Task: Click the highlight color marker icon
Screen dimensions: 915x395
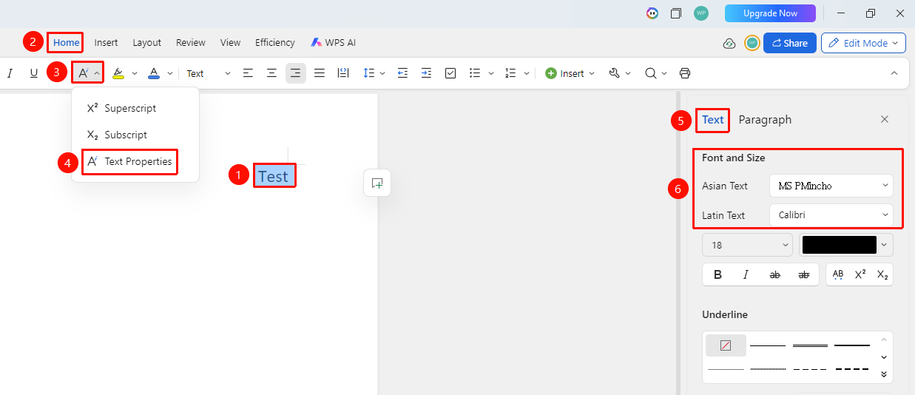Action: click(x=118, y=73)
